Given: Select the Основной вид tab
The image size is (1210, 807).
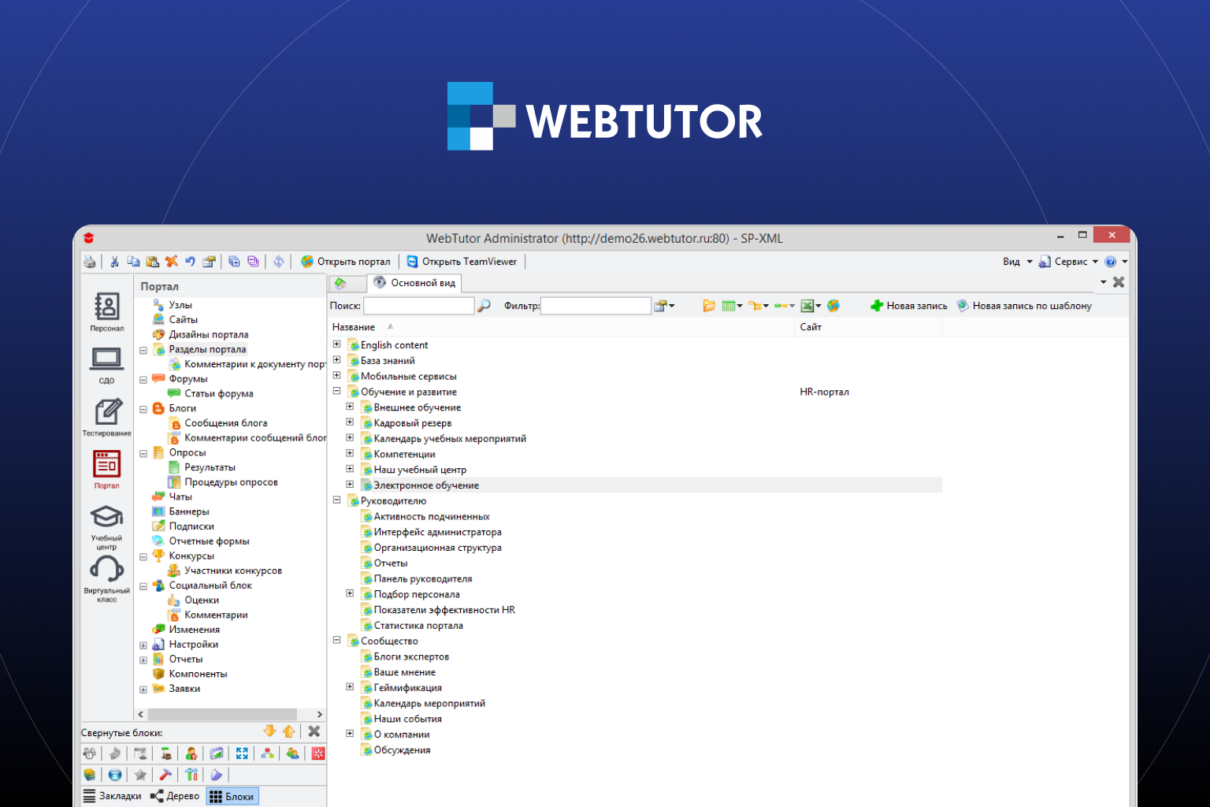Looking at the screenshot, I should click(x=415, y=283).
